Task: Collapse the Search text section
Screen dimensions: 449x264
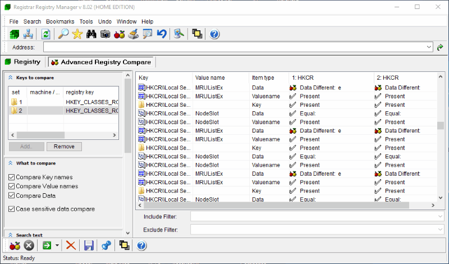Action: click(x=11, y=235)
